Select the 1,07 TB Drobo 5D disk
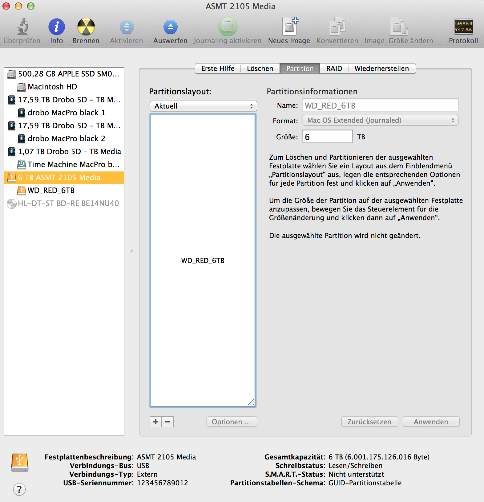This screenshot has width=484, height=502. pyautogui.click(x=64, y=151)
